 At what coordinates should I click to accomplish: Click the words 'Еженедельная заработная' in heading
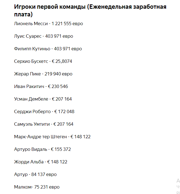pos(128,7)
